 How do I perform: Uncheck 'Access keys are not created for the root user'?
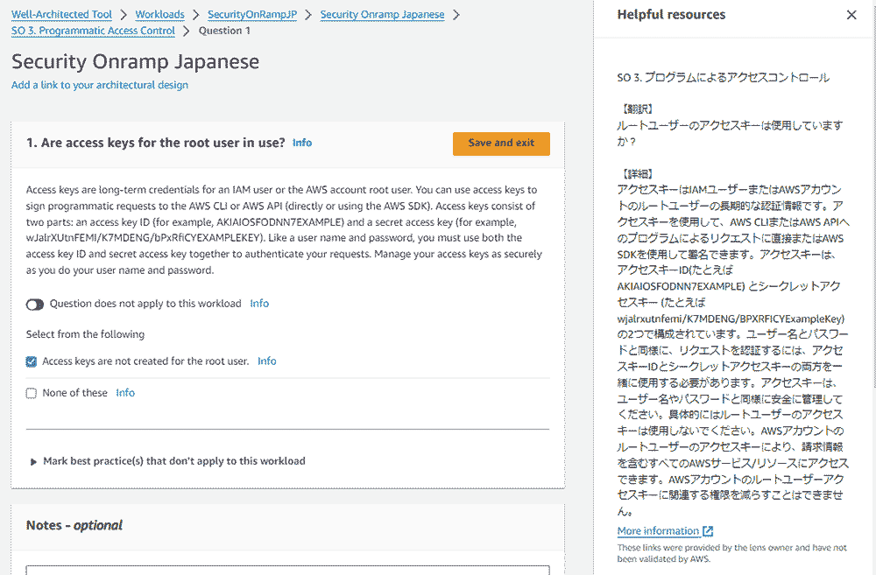tap(32, 361)
